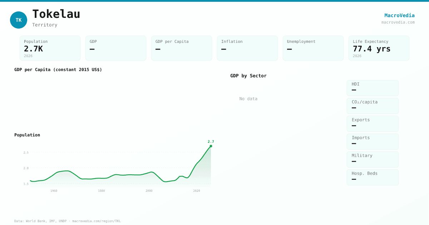
Task: Click the Hosp. Beds indicator card
Action: (x=373, y=177)
